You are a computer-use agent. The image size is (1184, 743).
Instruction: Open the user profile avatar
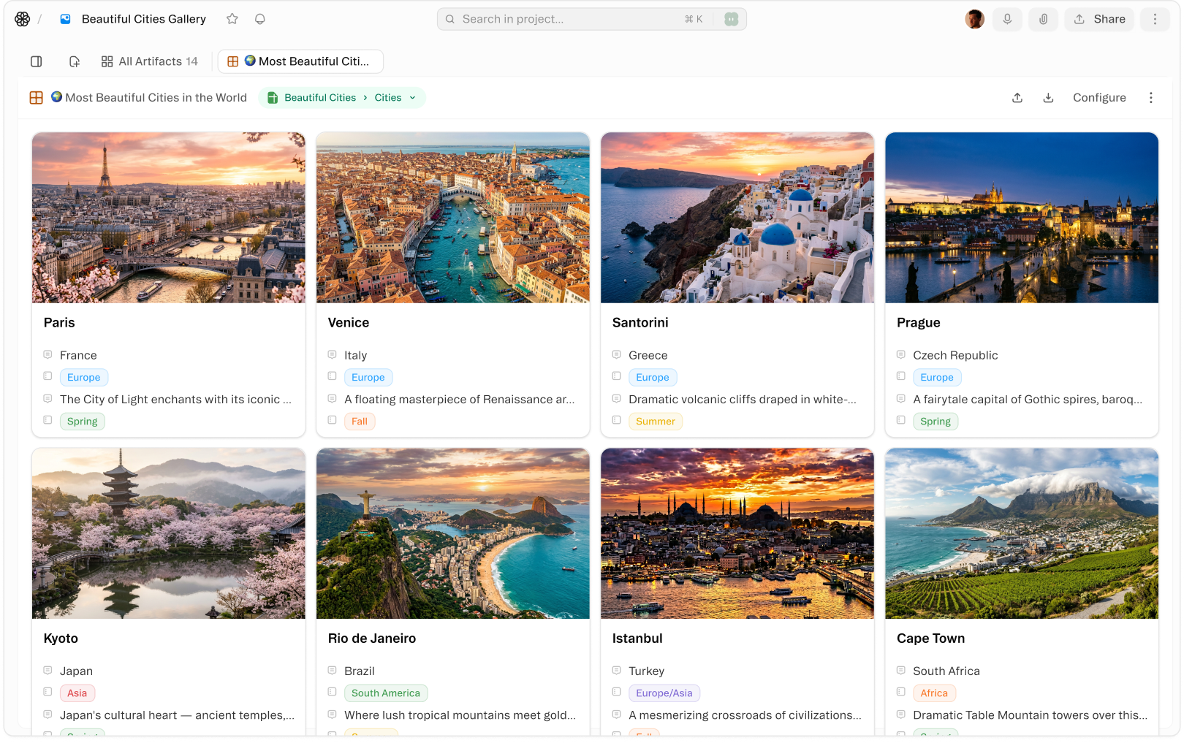pyautogui.click(x=974, y=19)
